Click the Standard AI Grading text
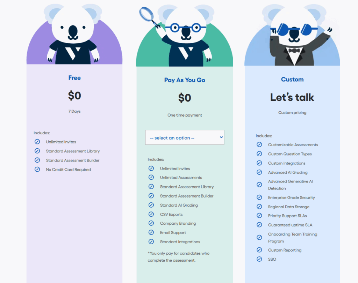 click(x=179, y=205)
